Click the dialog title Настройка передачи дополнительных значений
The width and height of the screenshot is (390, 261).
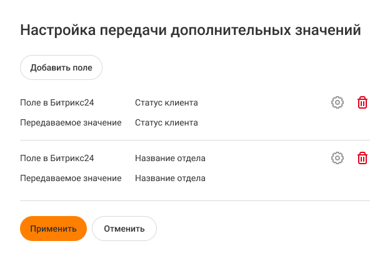(191, 30)
